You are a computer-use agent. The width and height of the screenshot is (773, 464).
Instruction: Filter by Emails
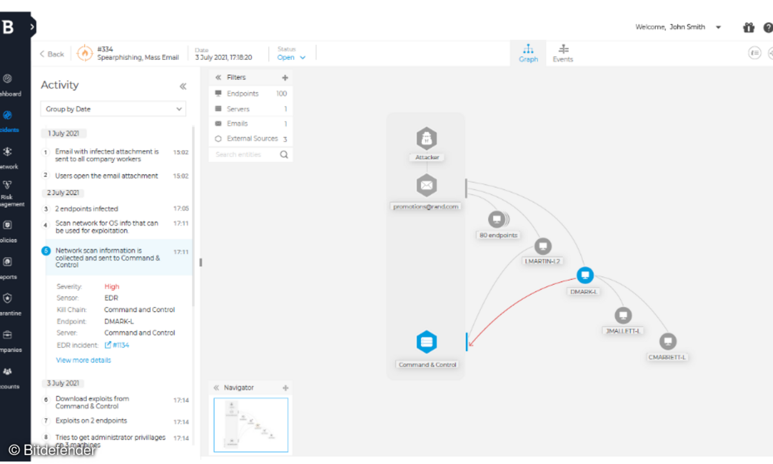[x=251, y=123]
